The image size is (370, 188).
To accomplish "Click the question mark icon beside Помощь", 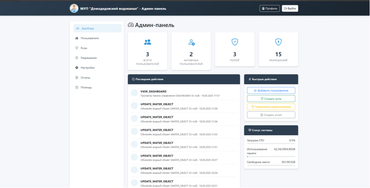I will click(x=77, y=88).
